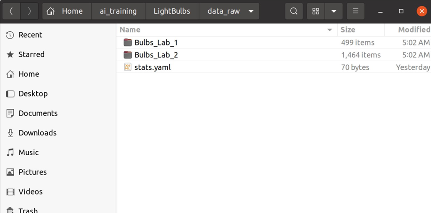Open the hamburger main menu
This screenshot has height=213, width=431.
(x=355, y=11)
